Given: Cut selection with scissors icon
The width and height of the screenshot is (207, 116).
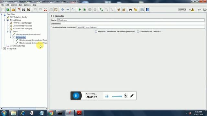Looking at the screenshot, I should [46, 9].
